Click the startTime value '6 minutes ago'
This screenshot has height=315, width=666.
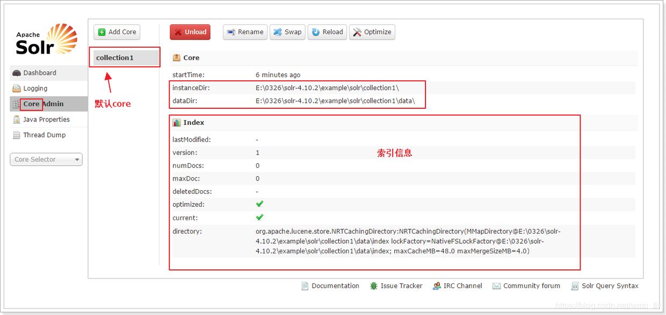click(x=278, y=75)
